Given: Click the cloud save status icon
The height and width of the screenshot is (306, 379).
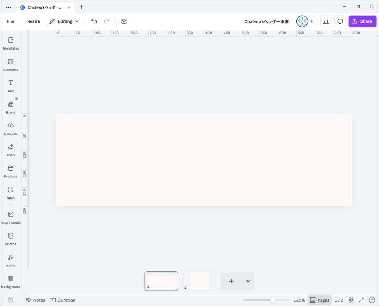Looking at the screenshot, I should point(124,21).
